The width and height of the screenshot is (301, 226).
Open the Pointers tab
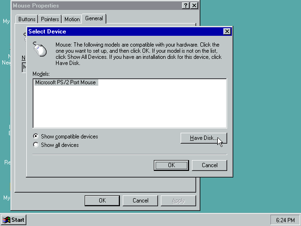(50, 19)
